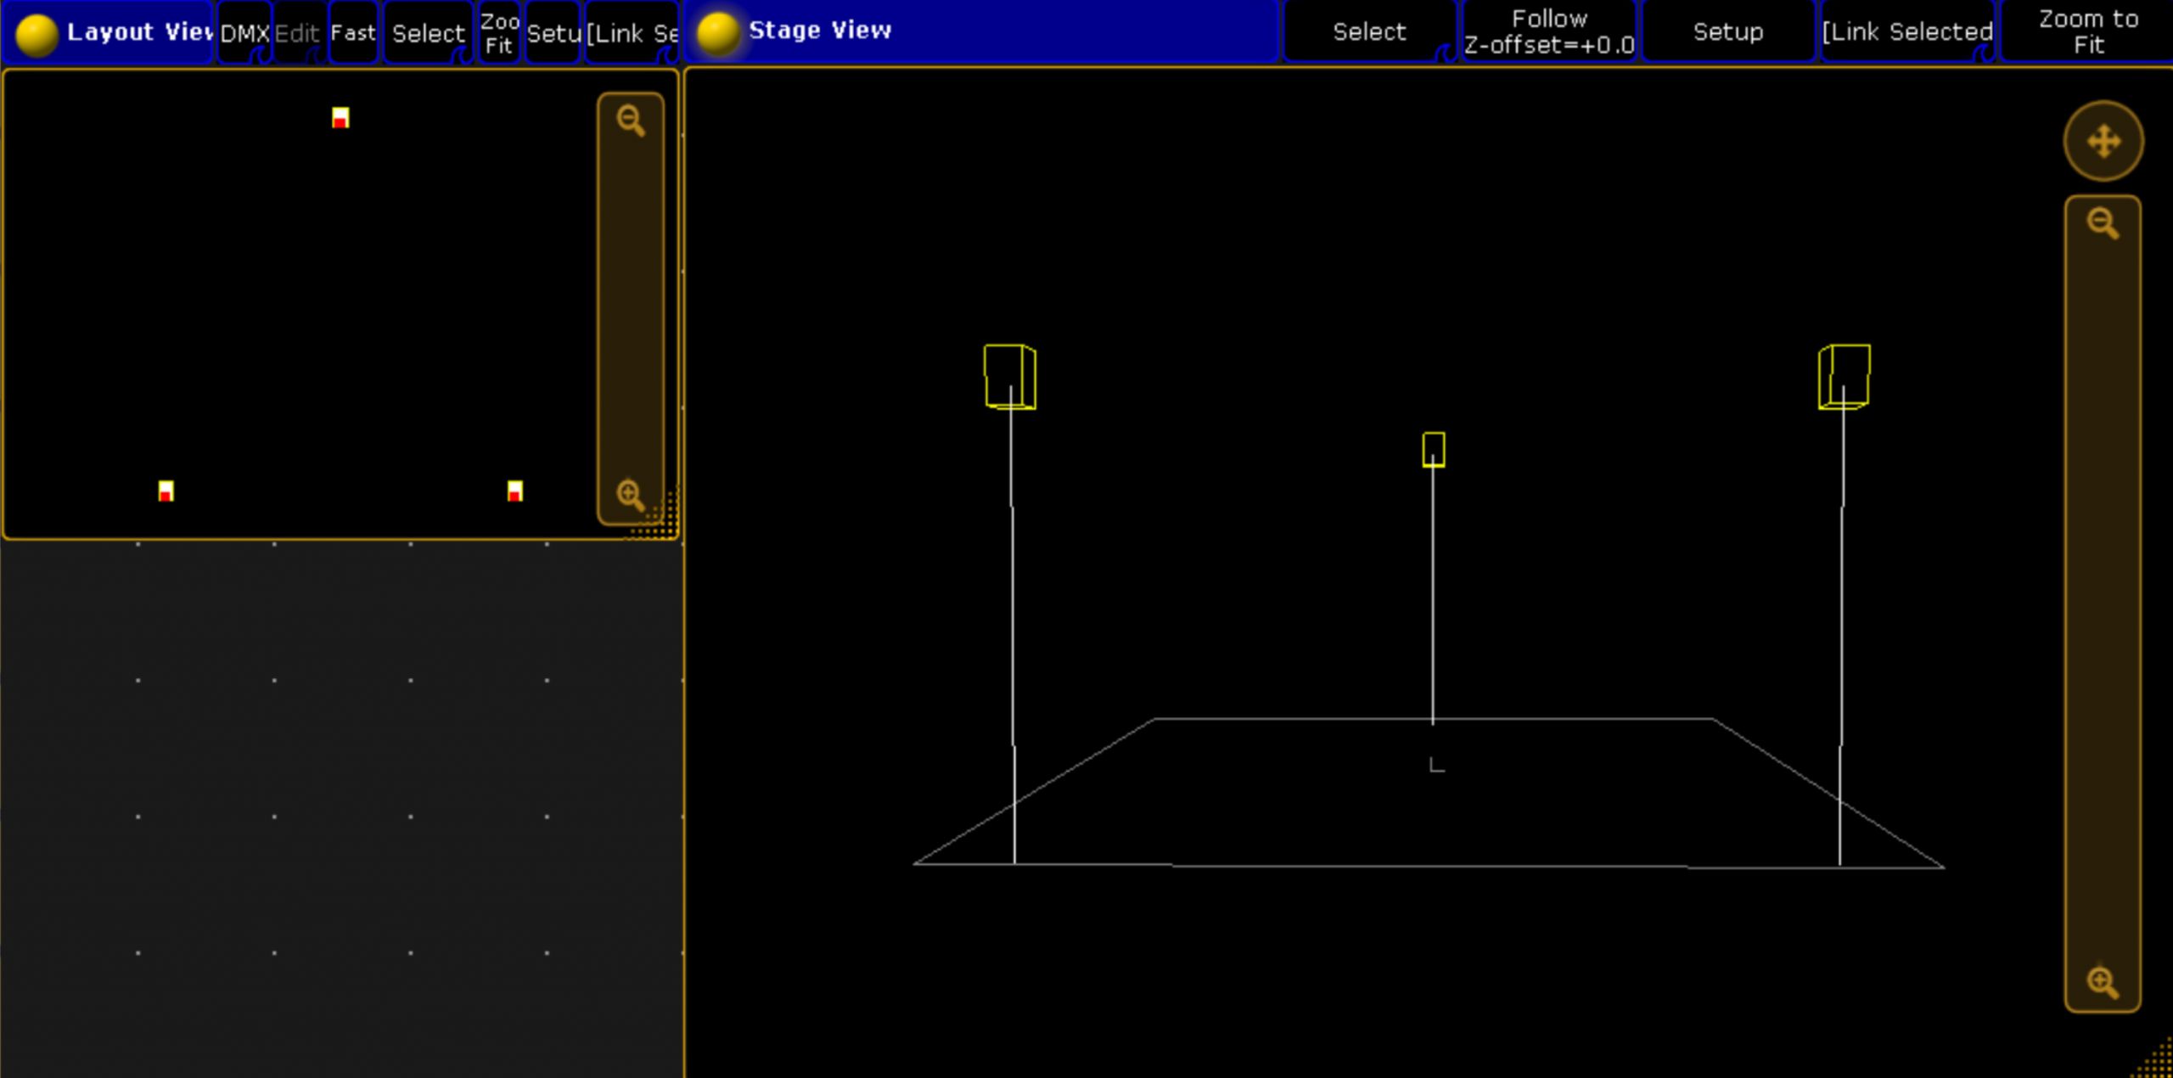Click zoom in magnifier in Layout View

click(x=631, y=494)
